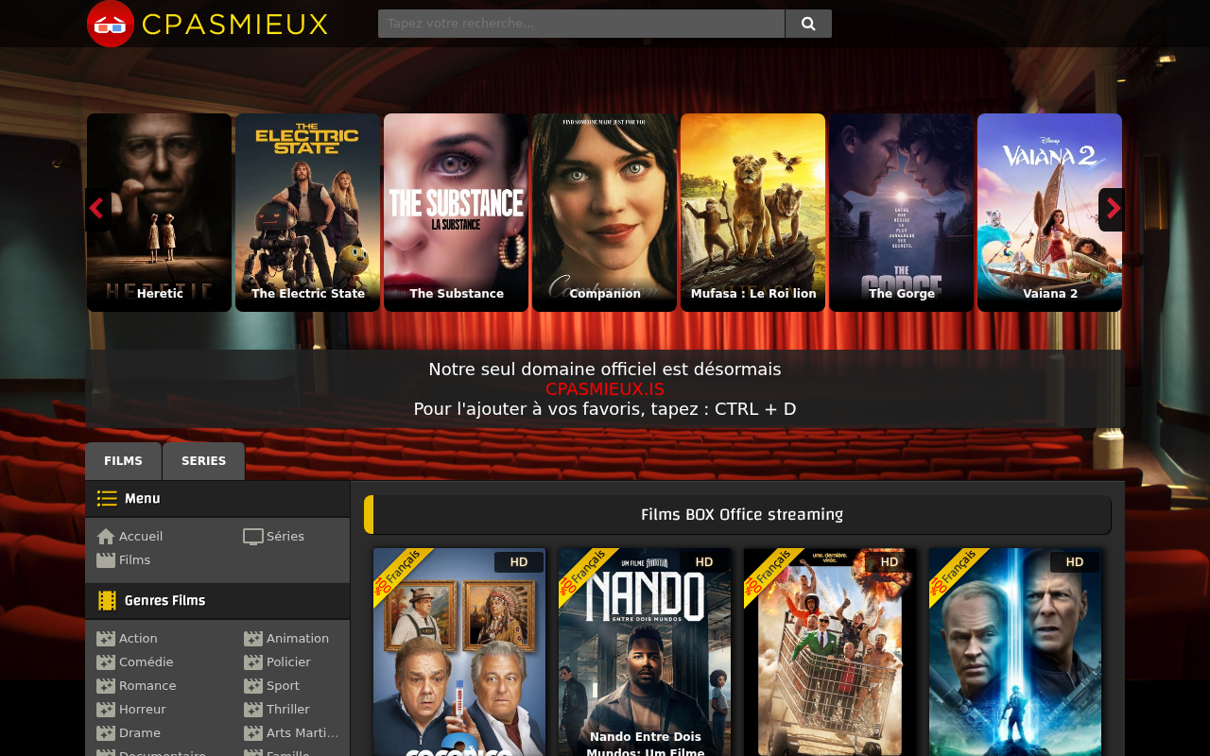Open the bald men sci-fi film card

click(1015, 652)
